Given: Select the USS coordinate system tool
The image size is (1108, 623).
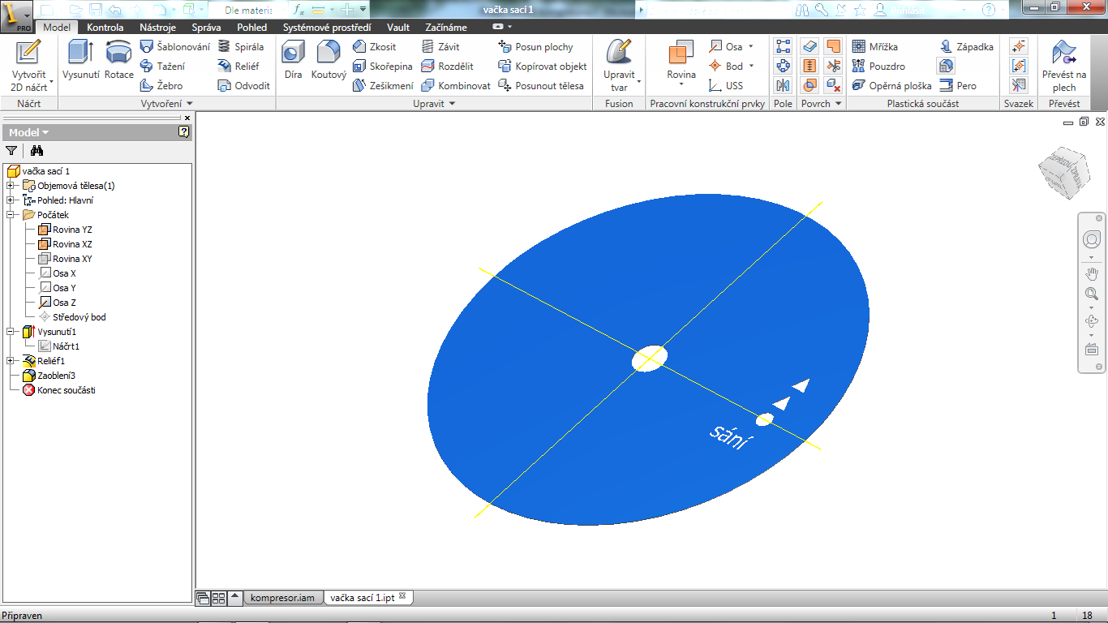Looking at the screenshot, I should [x=725, y=86].
